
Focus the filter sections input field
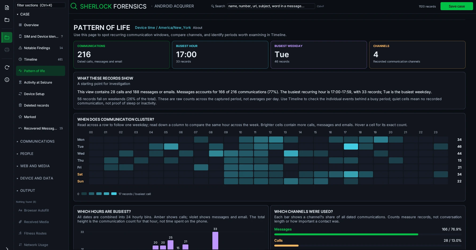click(x=41, y=5)
